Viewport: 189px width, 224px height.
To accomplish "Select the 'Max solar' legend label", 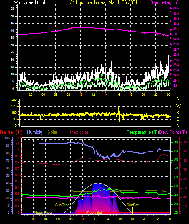I will (79, 132).
